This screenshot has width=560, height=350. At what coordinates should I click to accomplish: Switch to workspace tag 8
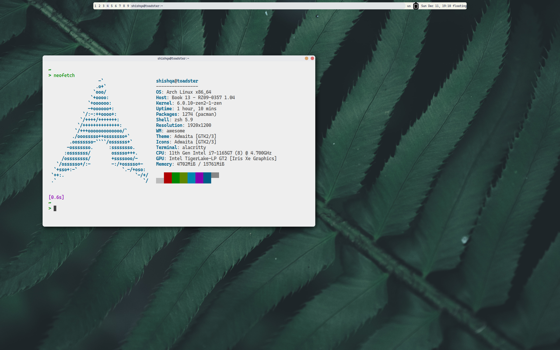124,6
